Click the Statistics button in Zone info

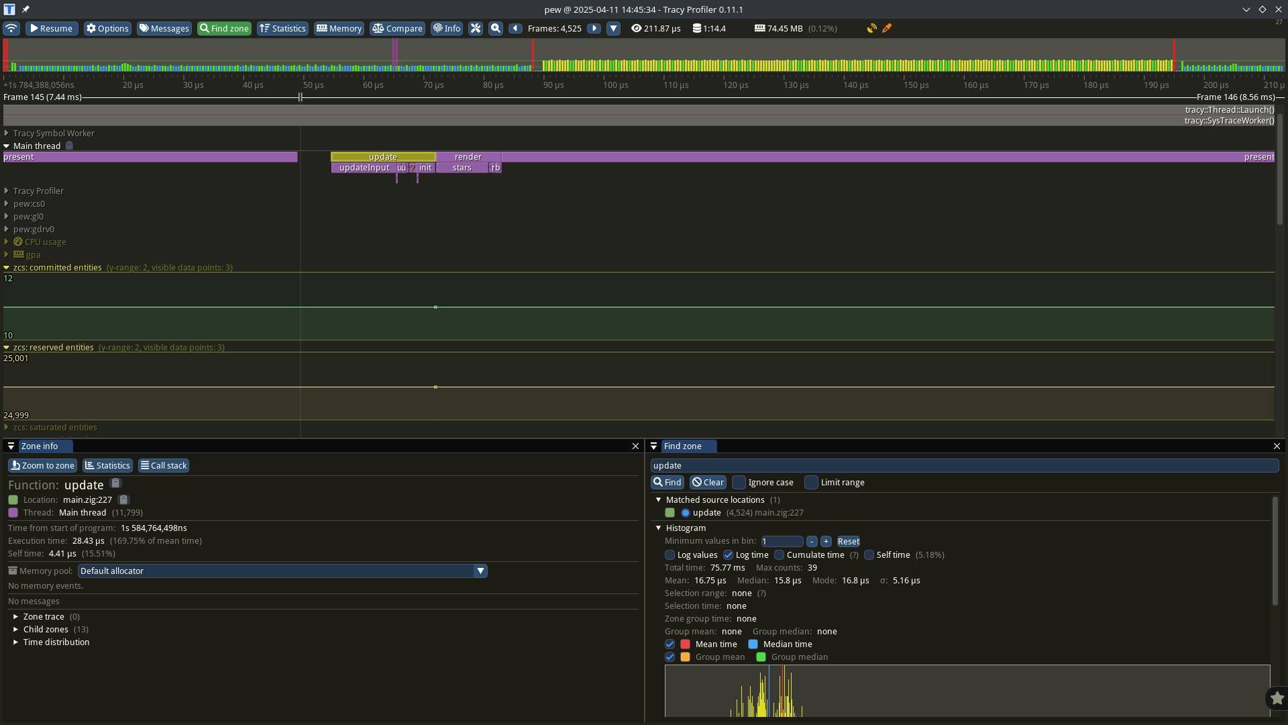[107, 465]
